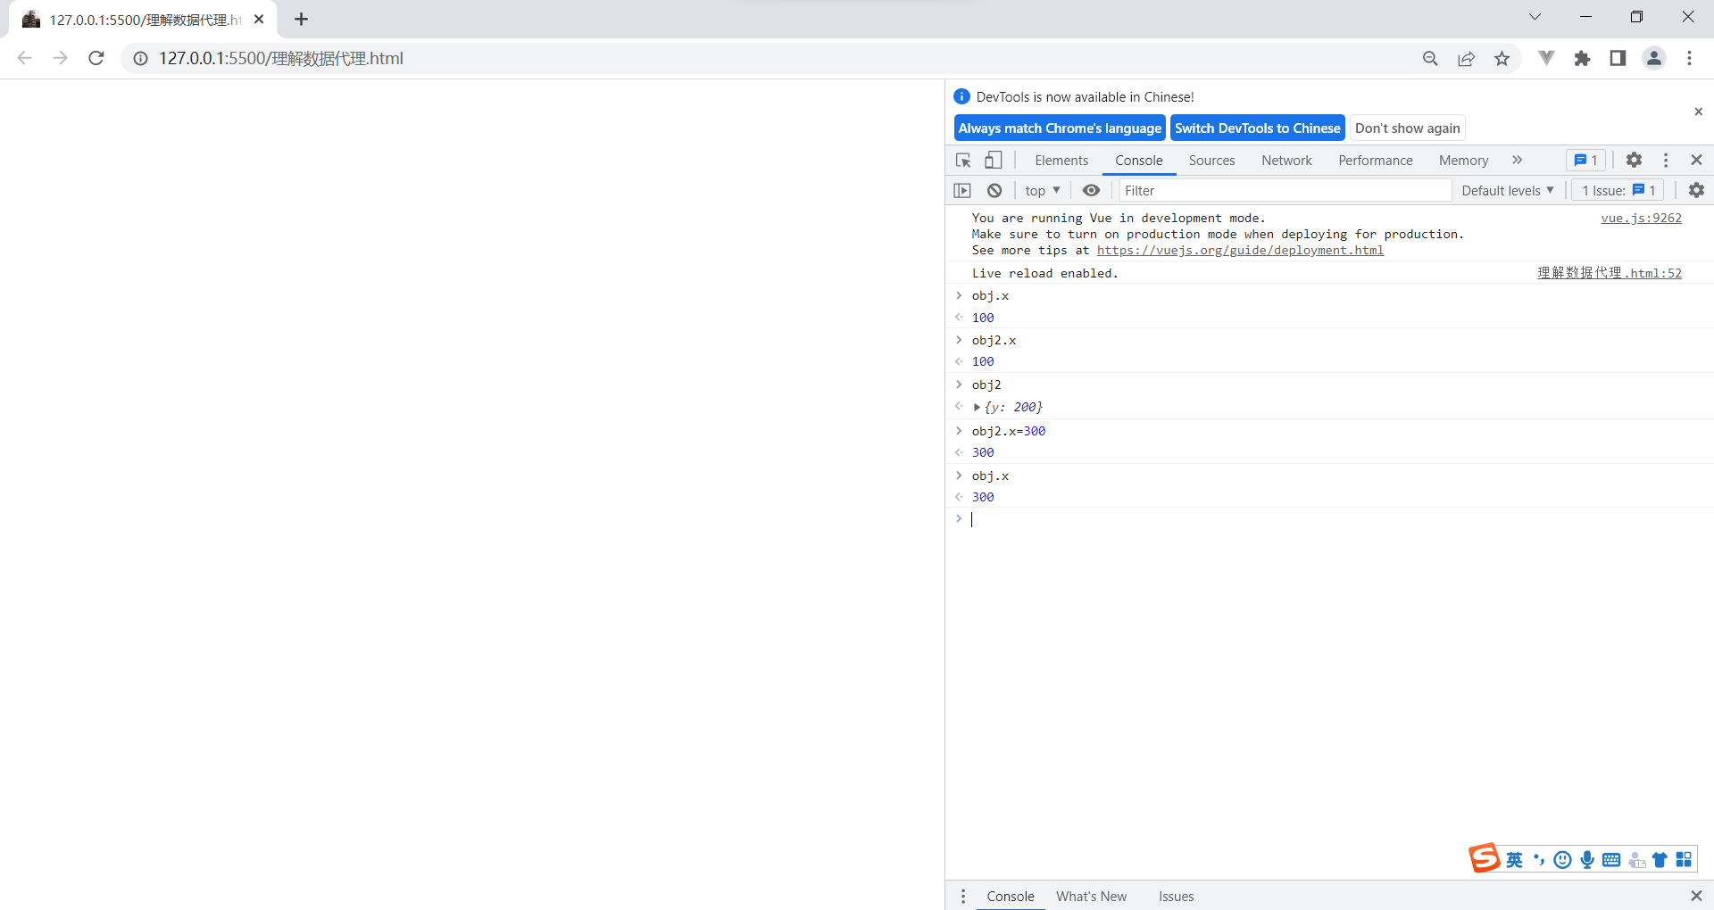Toggle the device toolbar icon

994,161
